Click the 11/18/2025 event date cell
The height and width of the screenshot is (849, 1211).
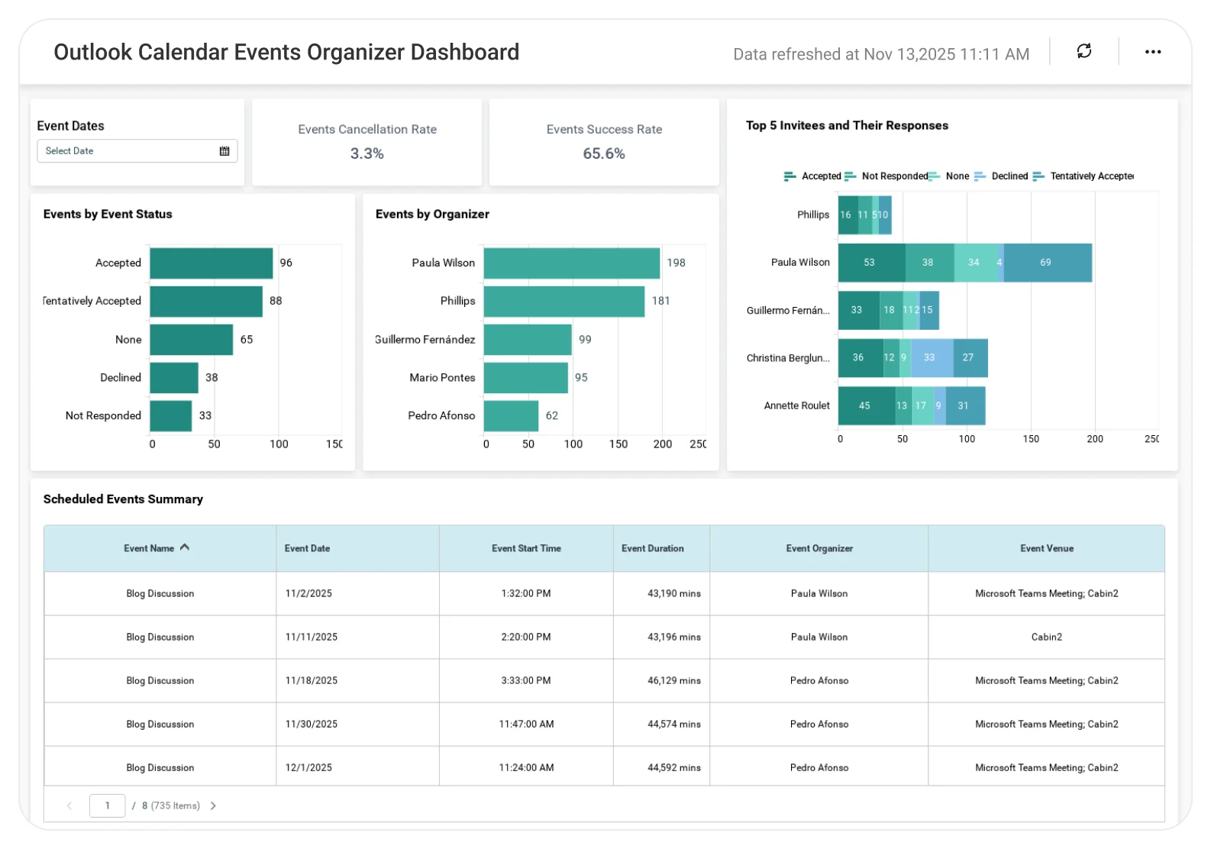tap(357, 680)
